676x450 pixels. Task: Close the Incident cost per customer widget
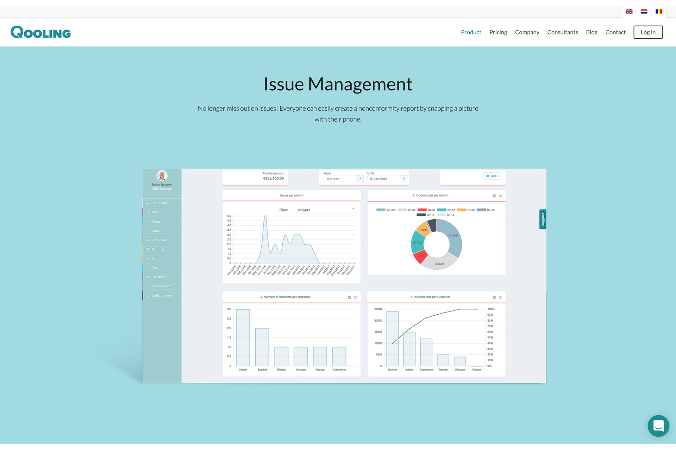[x=500, y=297]
